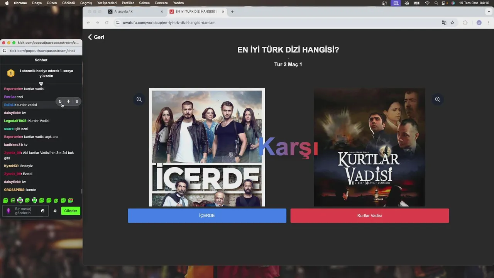Reply to the hovered chat message
The height and width of the screenshot is (278, 494).
[x=60, y=102]
